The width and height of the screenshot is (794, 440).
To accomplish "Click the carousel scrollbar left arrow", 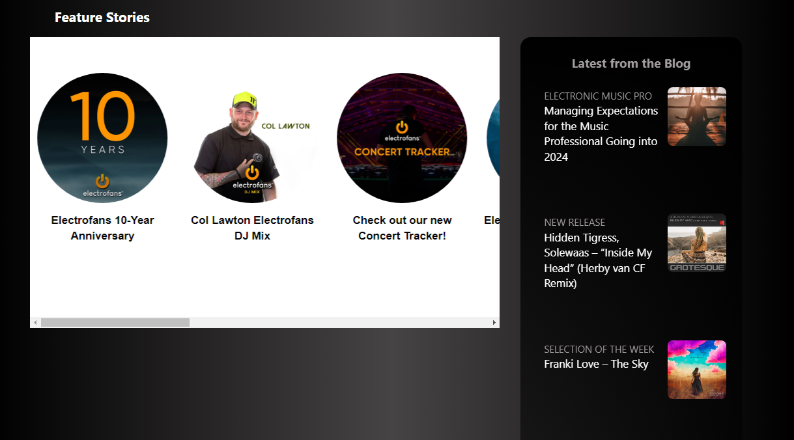I will [x=35, y=322].
